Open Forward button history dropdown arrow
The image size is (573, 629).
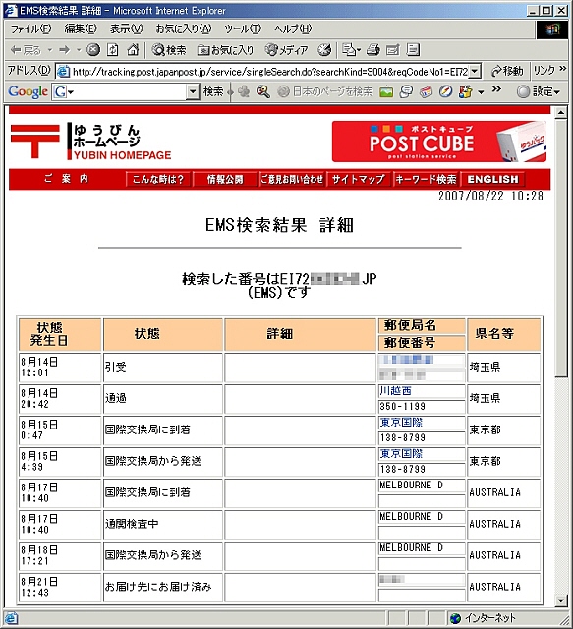(x=79, y=50)
